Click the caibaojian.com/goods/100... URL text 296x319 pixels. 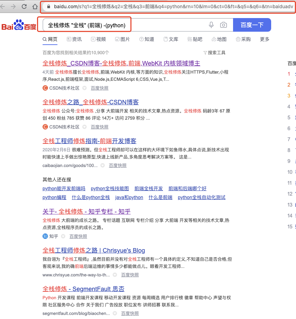(70, 165)
